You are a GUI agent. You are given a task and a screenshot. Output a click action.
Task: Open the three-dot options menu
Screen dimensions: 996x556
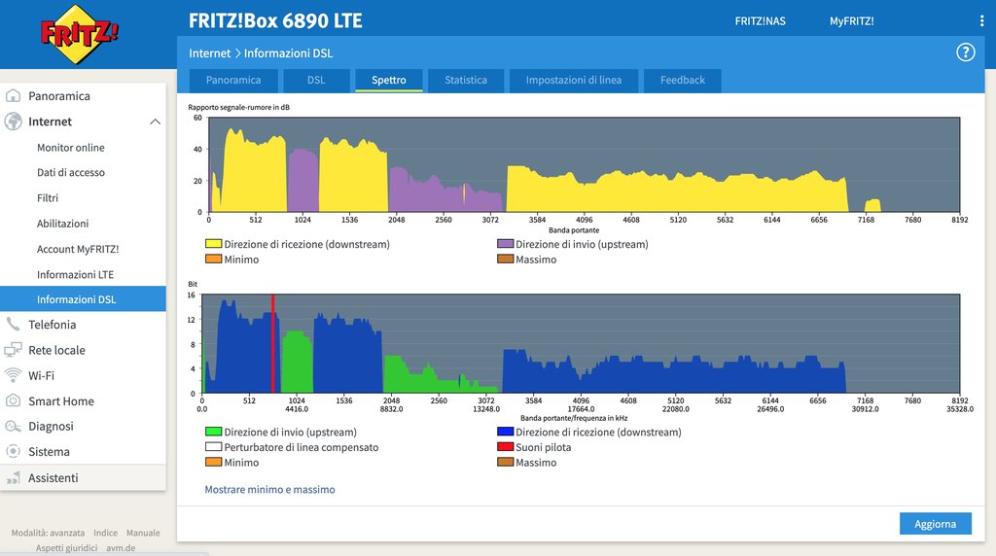pos(980,21)
